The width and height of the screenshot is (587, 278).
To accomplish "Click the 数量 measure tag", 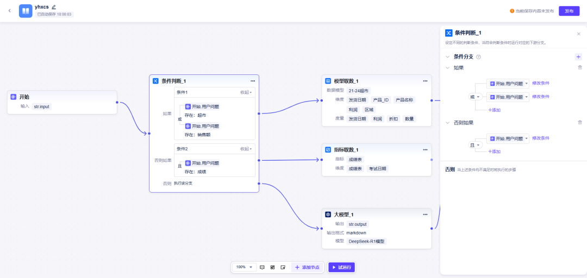I will [410, 119].
